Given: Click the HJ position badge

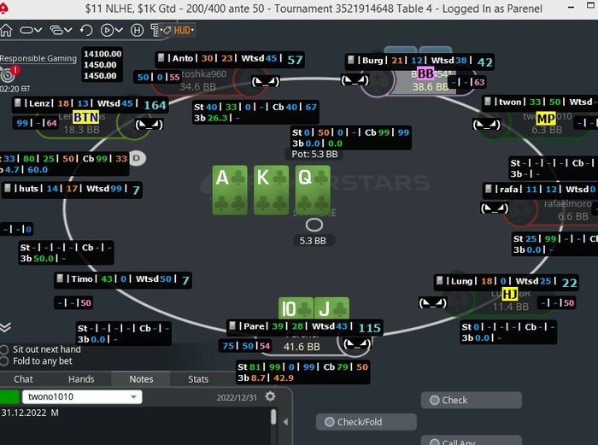Looking at the screenshot, I should pos(509,295).
